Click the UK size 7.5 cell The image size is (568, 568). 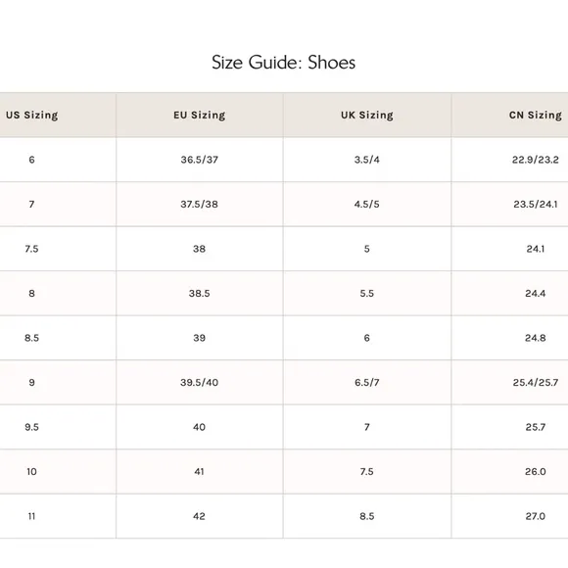tap(367, 472)
